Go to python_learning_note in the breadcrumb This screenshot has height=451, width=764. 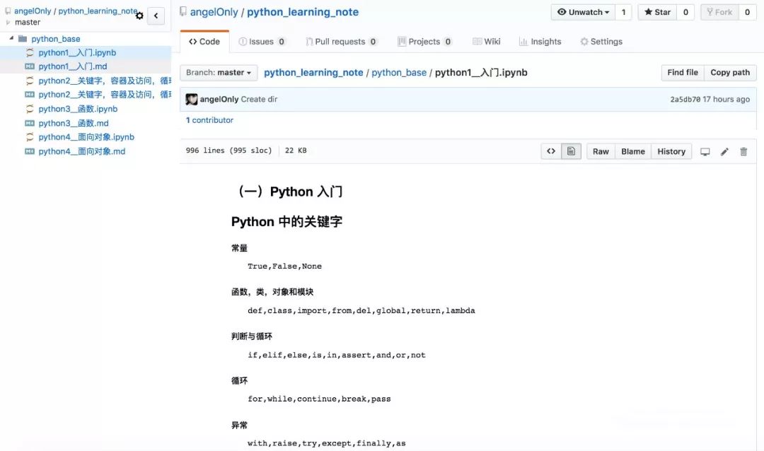(x=313, y=73)
